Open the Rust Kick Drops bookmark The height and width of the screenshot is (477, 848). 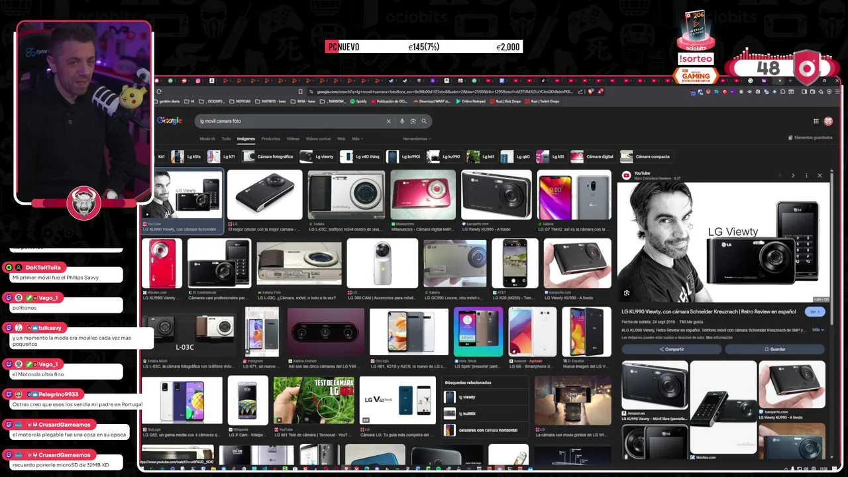(506, 101)
